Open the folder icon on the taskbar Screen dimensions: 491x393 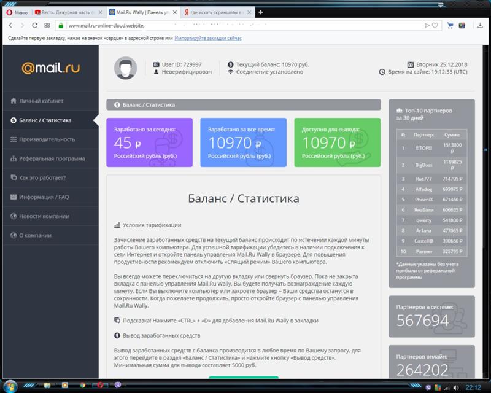(x=47, y=385)
